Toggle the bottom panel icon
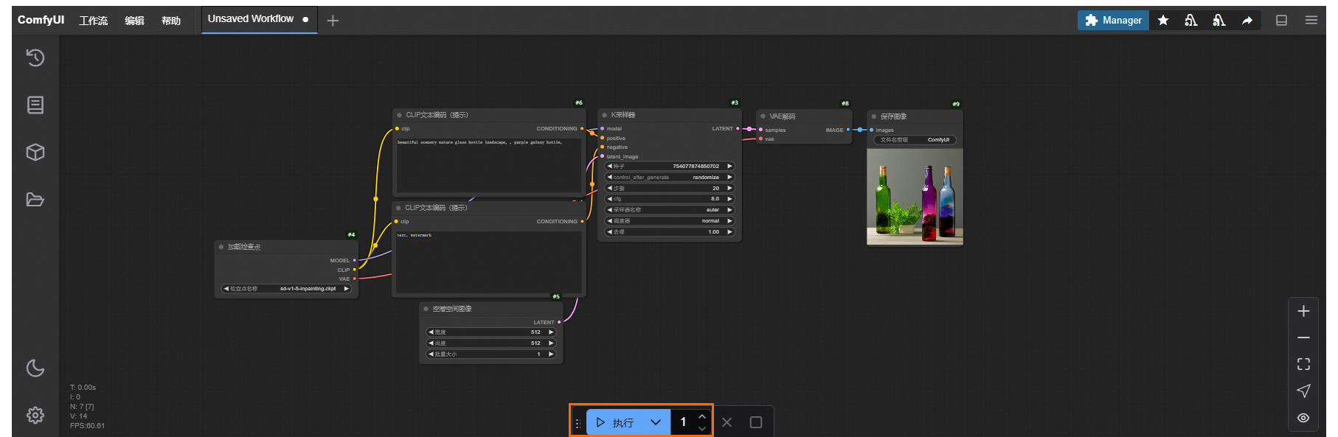The image size is (1338, 437). 1282,21
